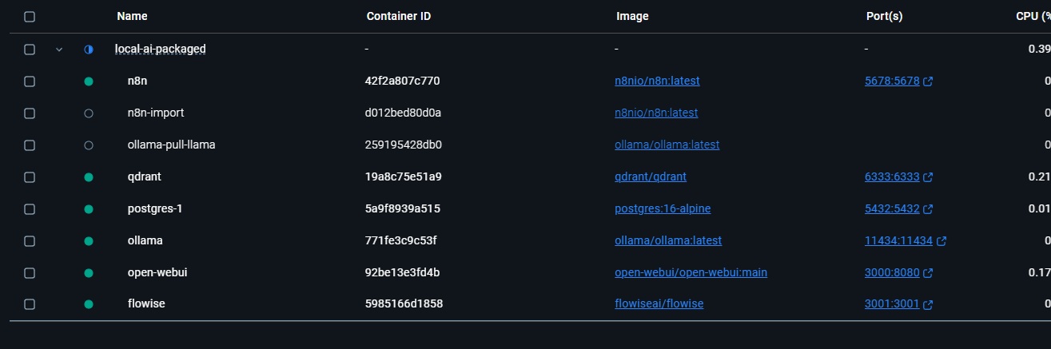
Task: Open the open-webui/open-webui:main image link
Action: (x=691, y=272)
